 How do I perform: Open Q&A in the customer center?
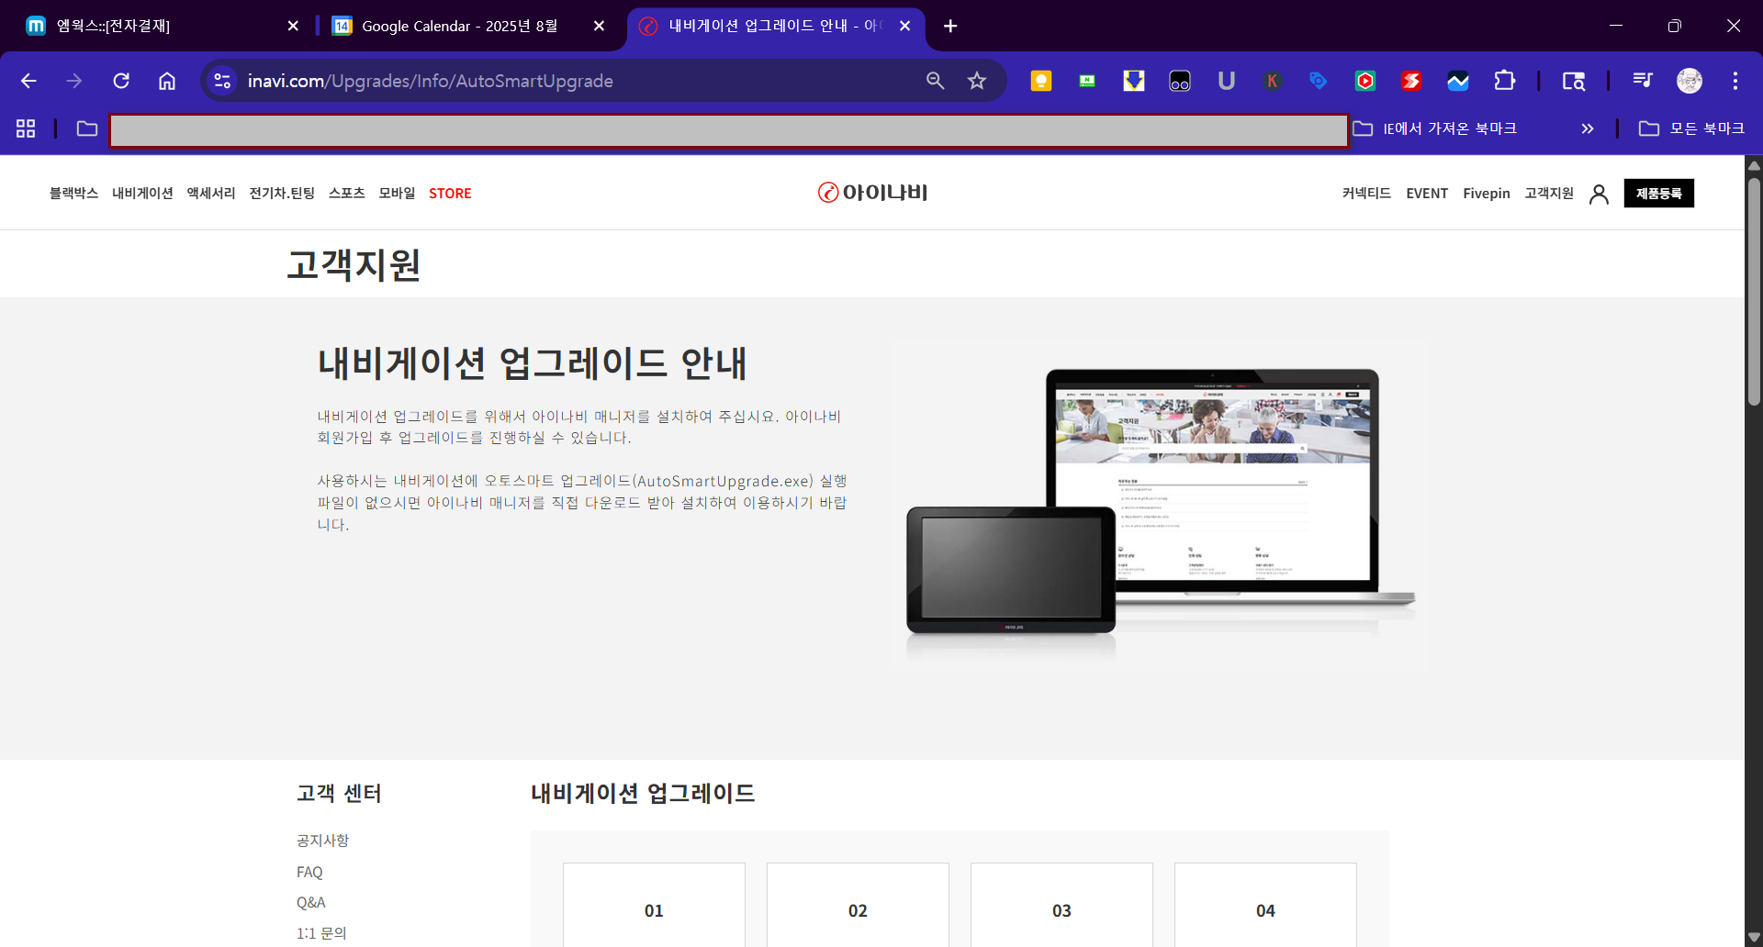pos(310,902)
